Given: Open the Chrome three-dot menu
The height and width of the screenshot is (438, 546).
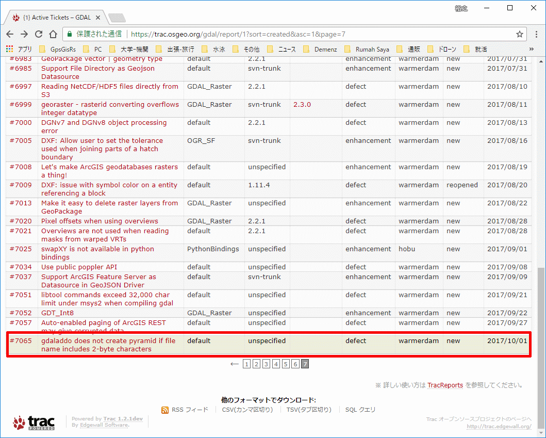Looking at the screenshot, I should tap(537, 34).
